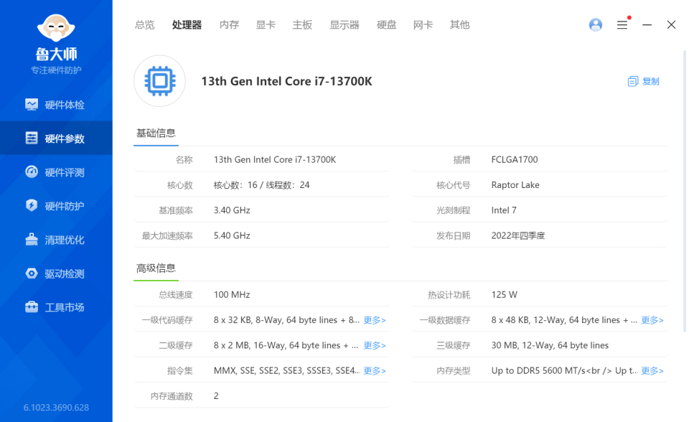
Task: Expand 更多 for 一级代码缓存
Action: click(x=375, y=320)
